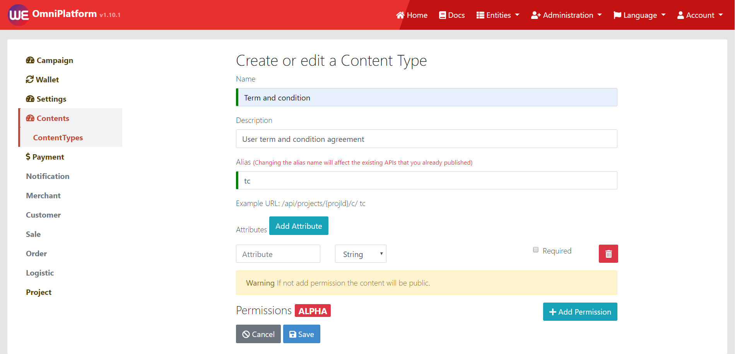Click the Settings gauge icon in sidebar
Viewport: 735px width, 354px height.
coord(30,99)
